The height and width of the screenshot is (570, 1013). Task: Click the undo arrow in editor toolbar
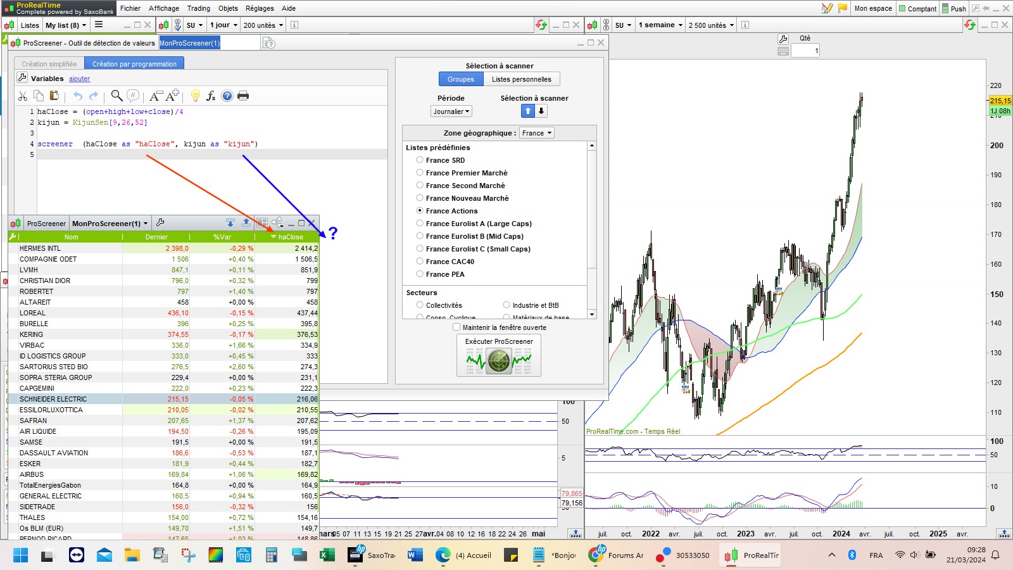click(77, 96)
